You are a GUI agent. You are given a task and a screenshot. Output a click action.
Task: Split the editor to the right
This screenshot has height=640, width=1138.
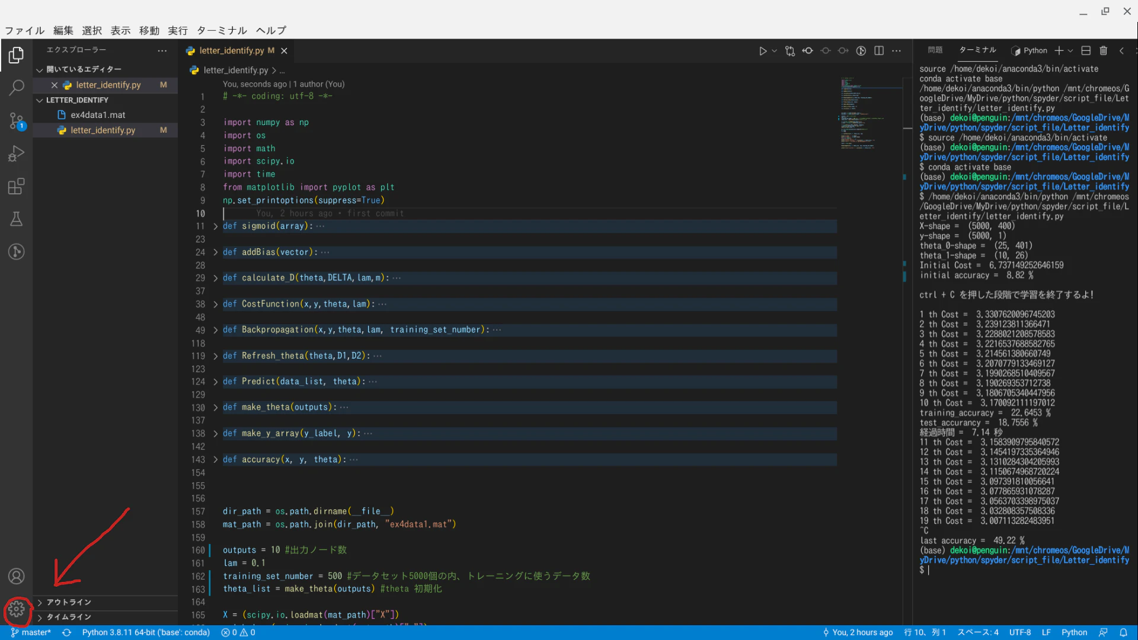point(879,51)
